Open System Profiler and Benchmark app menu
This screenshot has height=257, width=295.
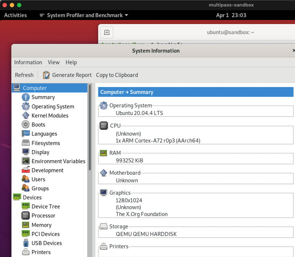tap(84, 15)
